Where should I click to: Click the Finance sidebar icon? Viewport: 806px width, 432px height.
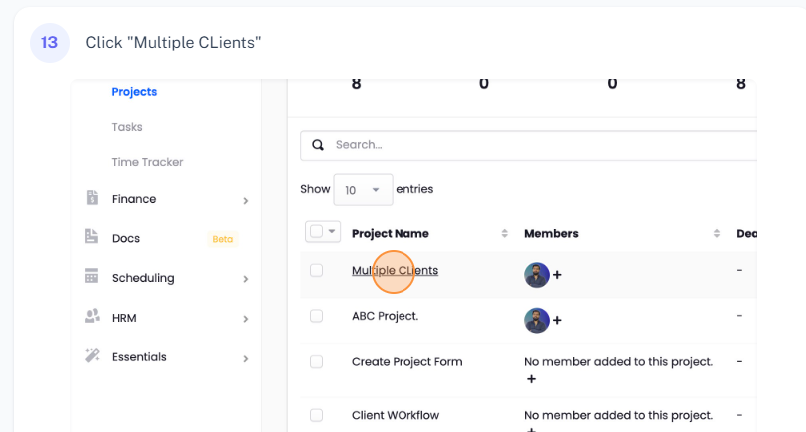pos(92,198)
